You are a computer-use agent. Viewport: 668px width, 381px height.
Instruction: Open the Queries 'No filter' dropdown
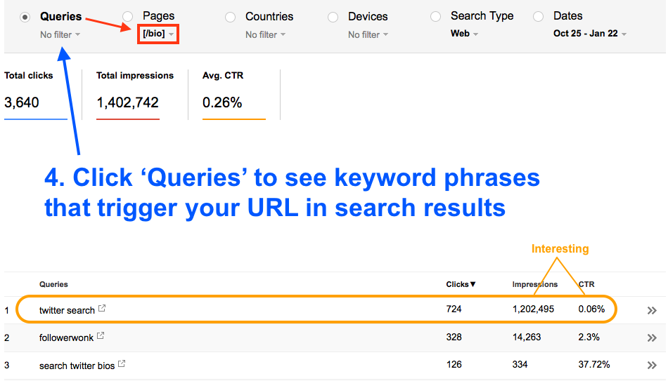point(60,34)
